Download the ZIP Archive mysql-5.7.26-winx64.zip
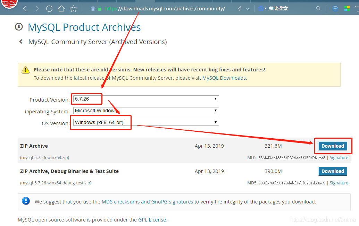359x226 pixels. pos(333,146)
